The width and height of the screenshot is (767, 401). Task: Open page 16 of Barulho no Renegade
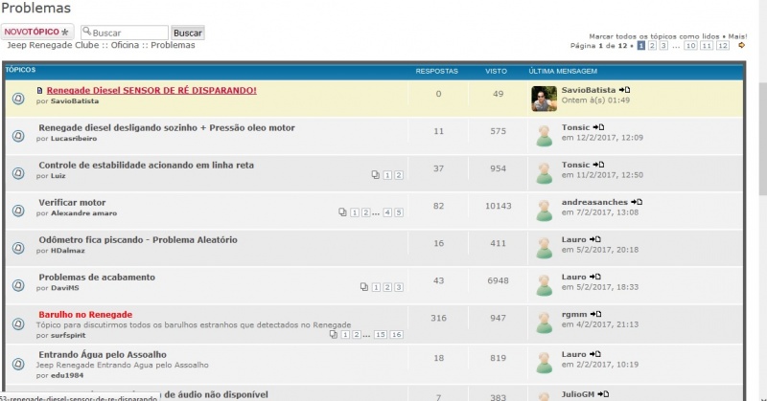point(397,335)
